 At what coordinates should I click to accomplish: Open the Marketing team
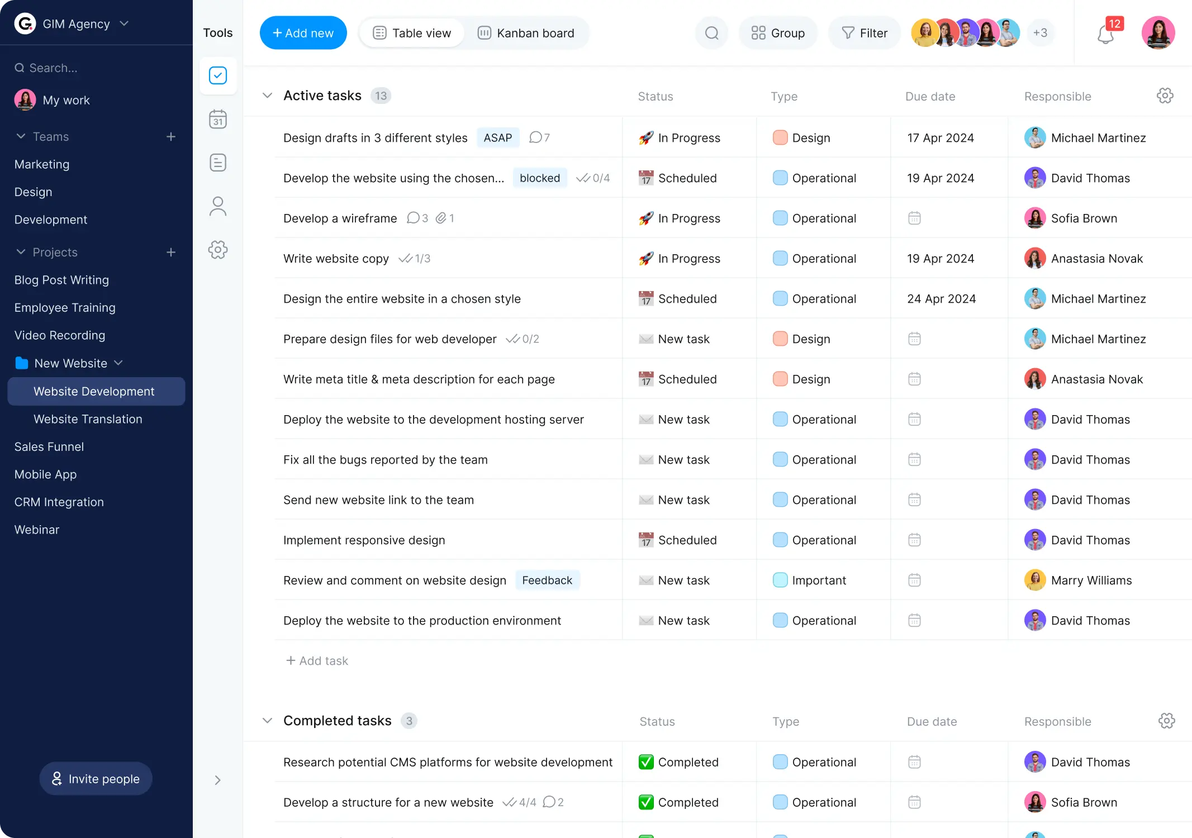42,164
